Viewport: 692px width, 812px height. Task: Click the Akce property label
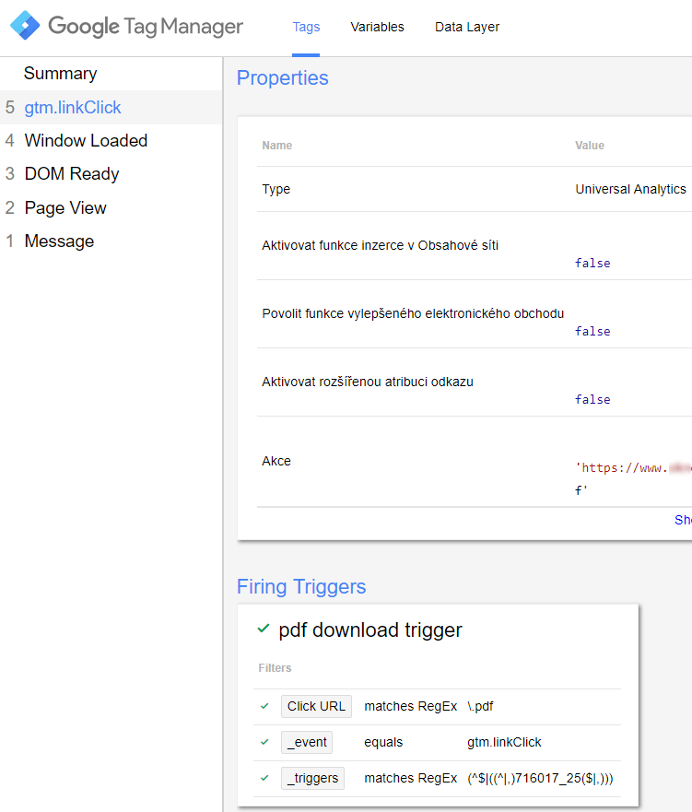(x=276, y=461)
